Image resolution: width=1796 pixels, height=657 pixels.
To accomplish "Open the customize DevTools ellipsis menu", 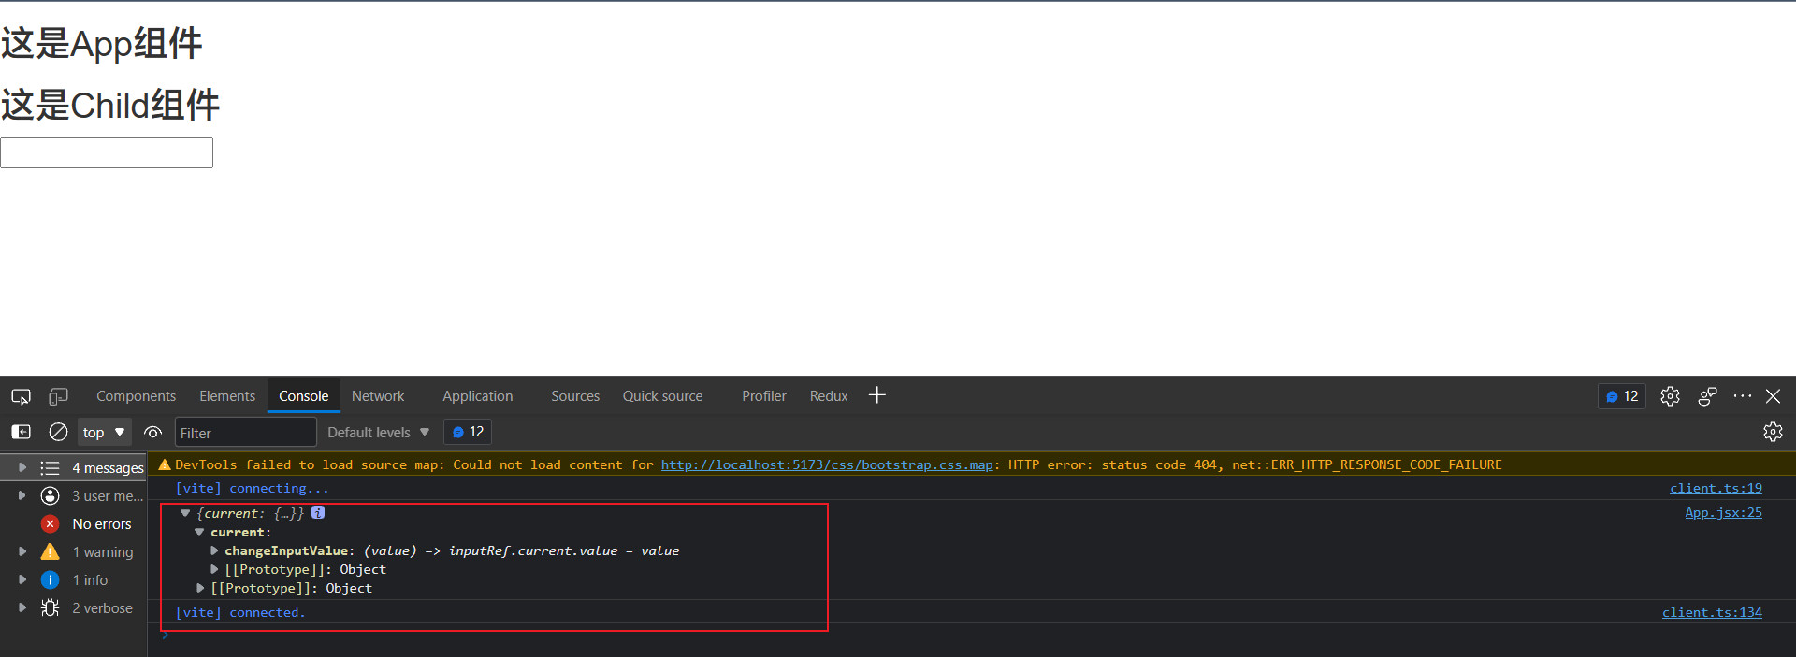I will click(1742, 396).
